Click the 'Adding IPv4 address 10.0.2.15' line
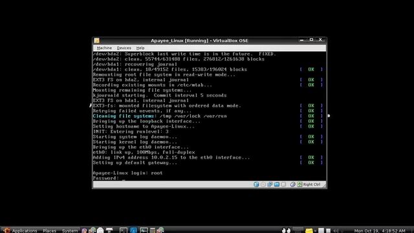Screen dimensions: 414x233 click(171, 157)
